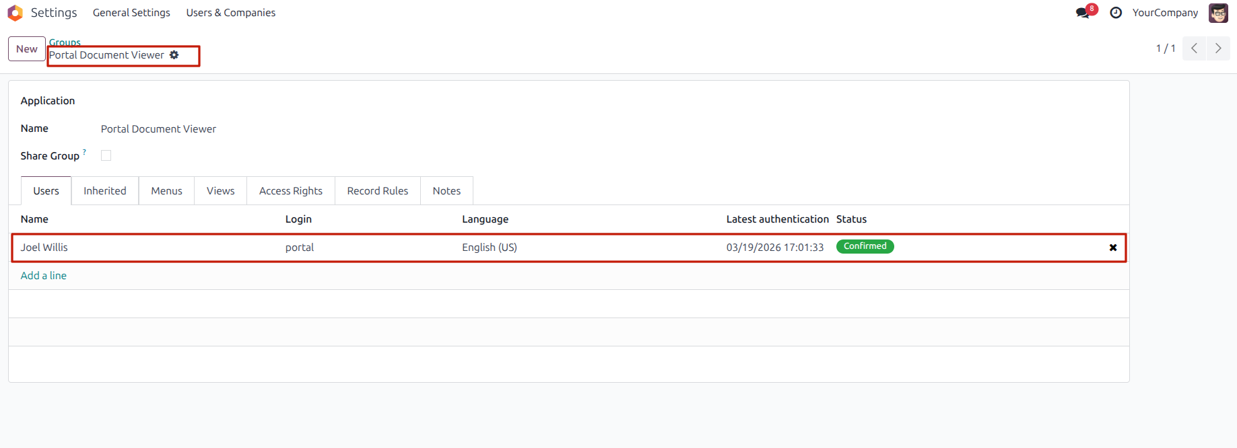1237x448 pixels.
Task: Open the YourCompany company switcher
Action: point(1165,13)
